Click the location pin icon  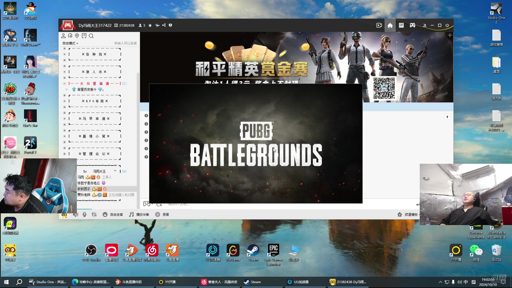[x=77, y=36]
